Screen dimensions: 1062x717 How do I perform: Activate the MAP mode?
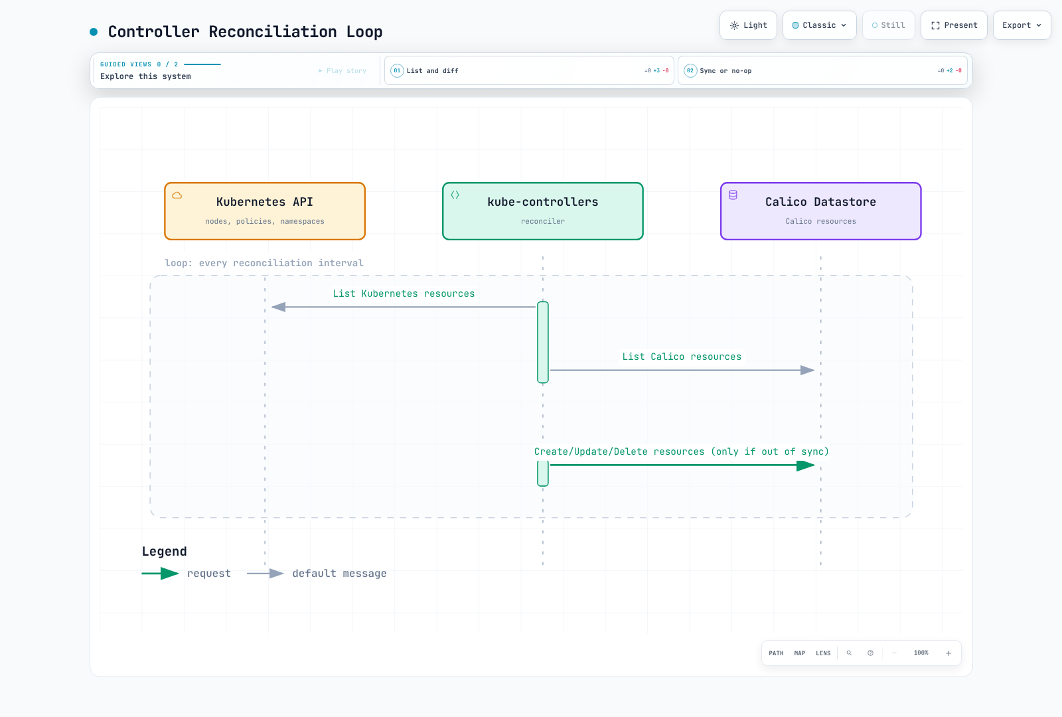800,653
